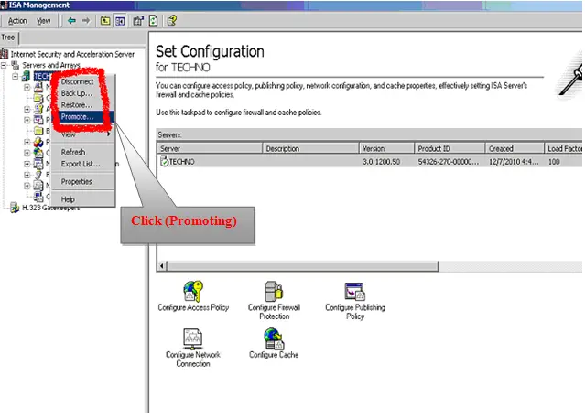The height and width of the screenshot is (418, 585).
Task: Click the Created column header
Action: coord(515,148)
